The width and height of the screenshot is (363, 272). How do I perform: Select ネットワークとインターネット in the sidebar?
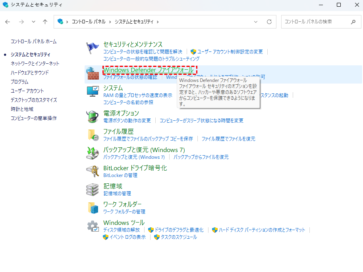click(x=35, y=63)
